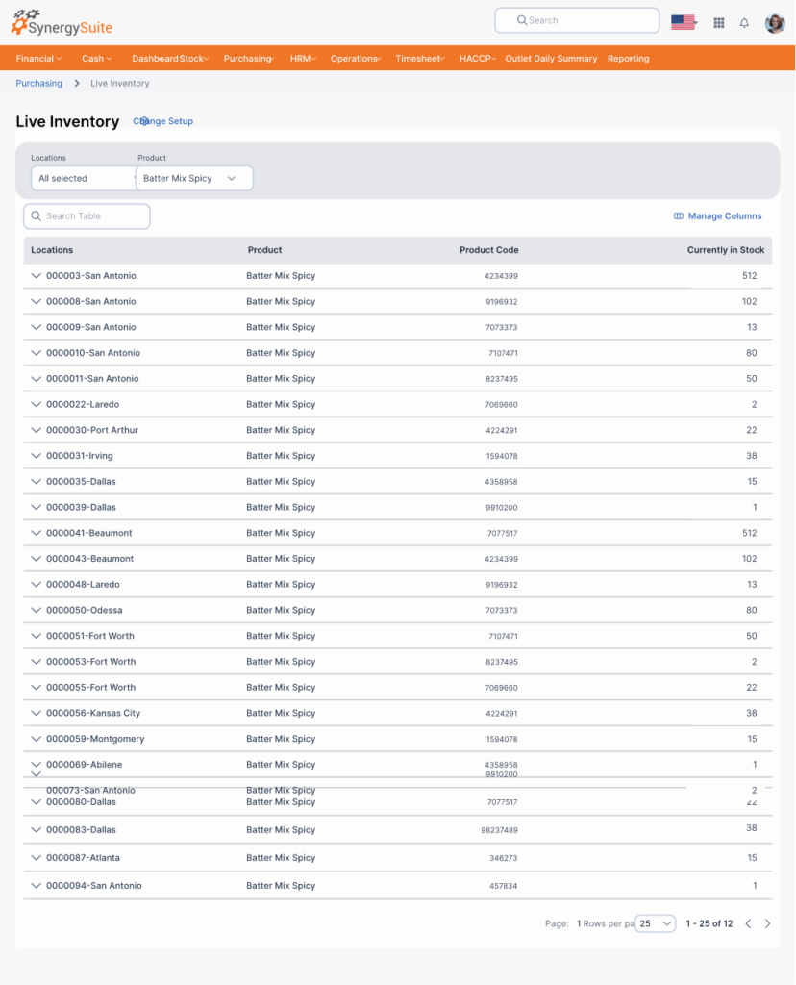This screenshot has height=985, width=796.
Task: Click the Change Setup link
Action: point(163,121)
